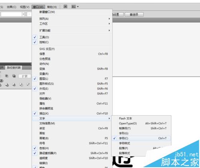Click the 首选项 button in control bar
The image size is (200, 168).
(134, 14)
